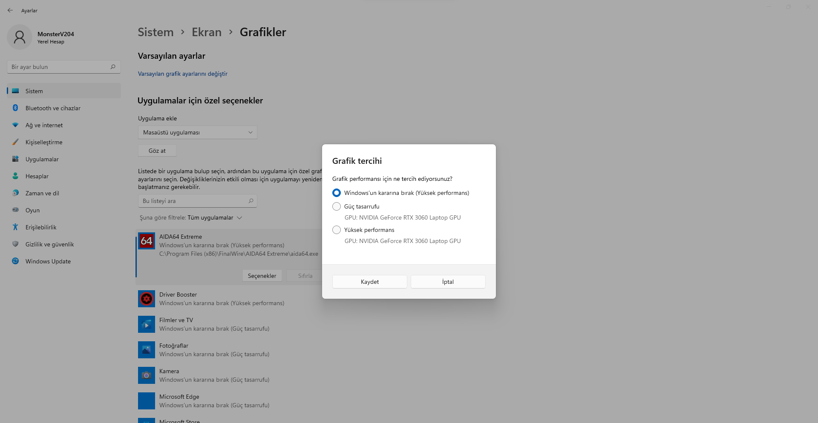Open the Tüm uygulamalar filter dropdown
Image resolution: width=818 pixels, height=423 pixels.
[215, 218]
